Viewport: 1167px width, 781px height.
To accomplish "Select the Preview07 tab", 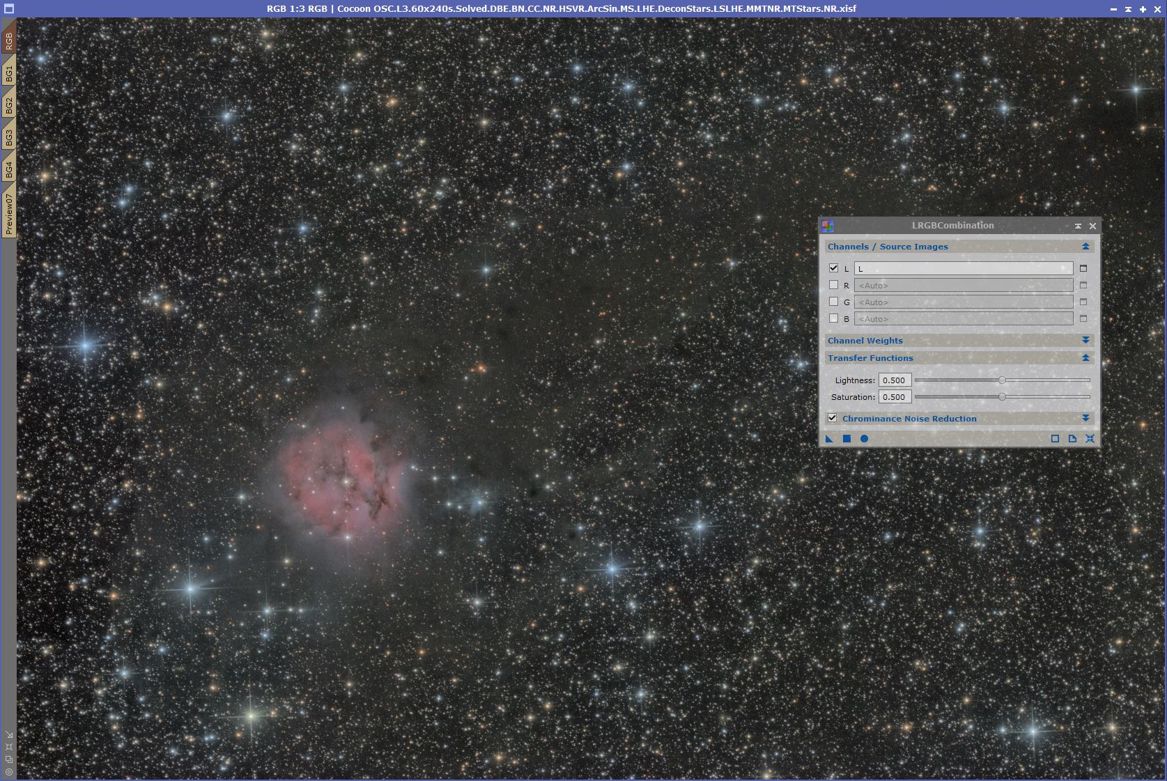I will (x=9, y=214).
